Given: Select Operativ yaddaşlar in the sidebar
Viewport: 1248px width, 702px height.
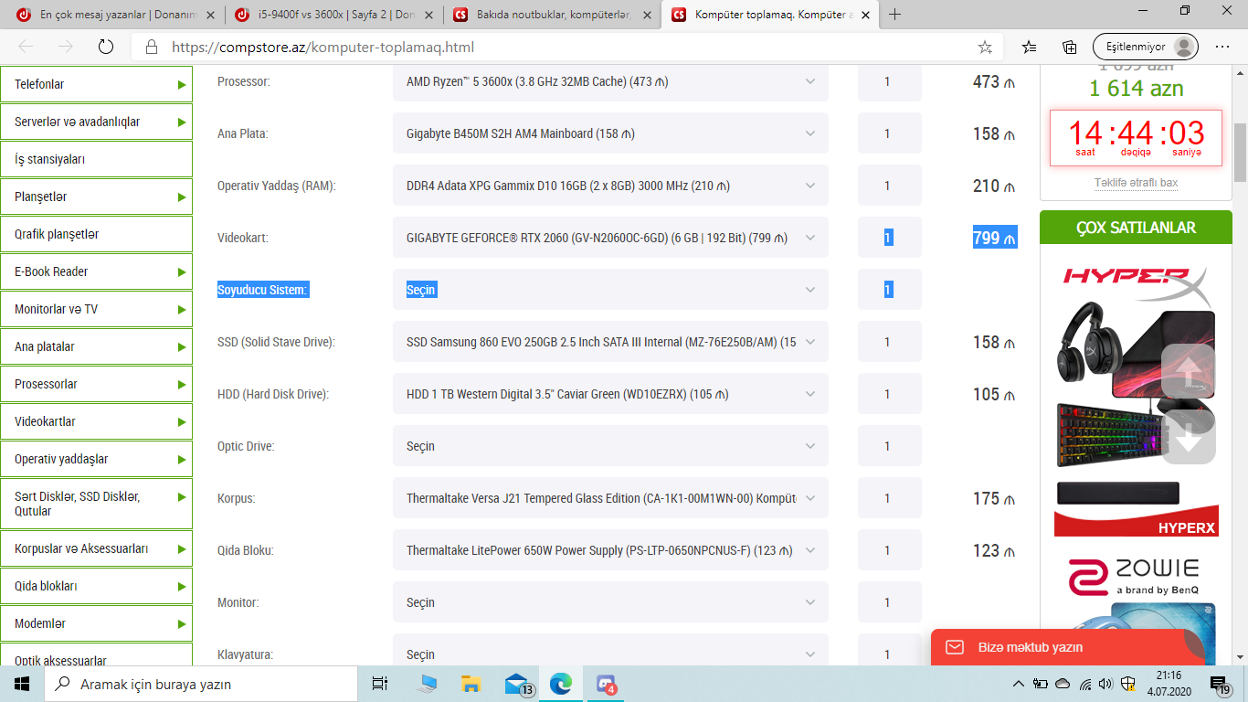Looking at the screenshot, I should (x=96, y=459).
